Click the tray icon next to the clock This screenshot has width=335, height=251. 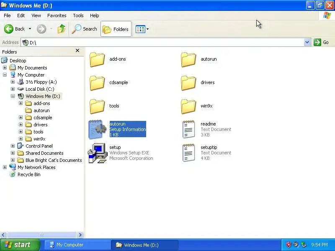tap(304, 245)
